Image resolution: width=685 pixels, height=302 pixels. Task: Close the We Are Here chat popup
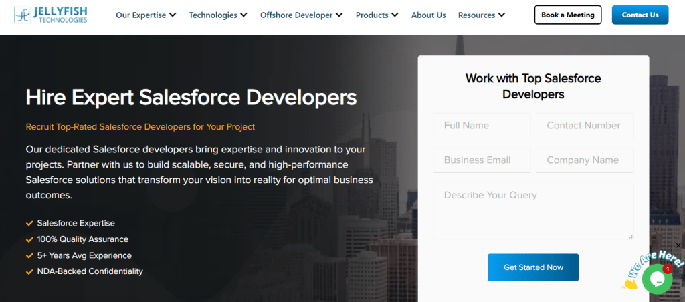[x=679, y=245]
